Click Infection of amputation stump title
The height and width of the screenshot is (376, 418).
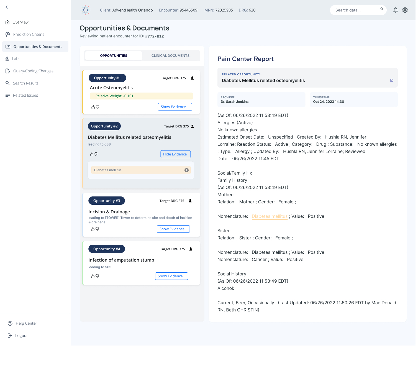pos(121,260)
